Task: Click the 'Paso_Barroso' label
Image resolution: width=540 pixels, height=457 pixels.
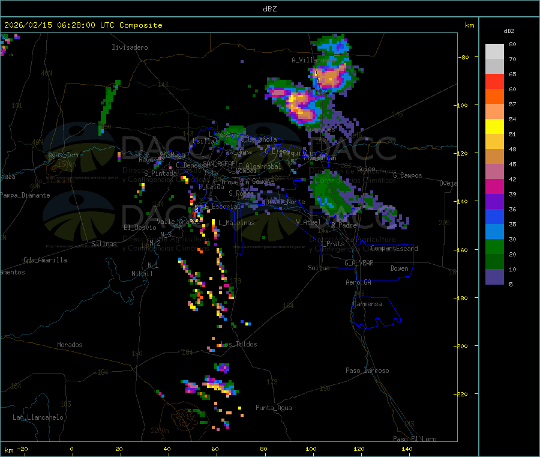Action: (x=367, y=371)
